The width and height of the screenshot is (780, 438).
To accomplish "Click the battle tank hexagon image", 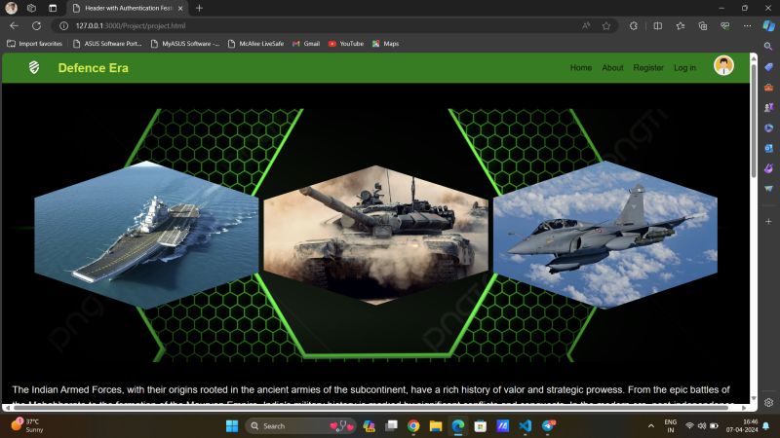I will [x=375, y=235].
